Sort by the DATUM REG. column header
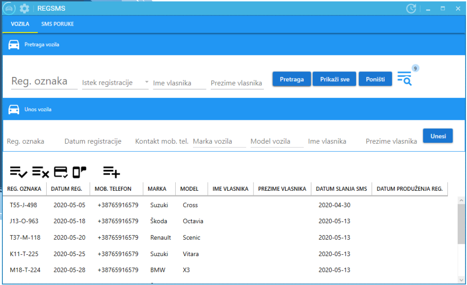This screenshot has height=285, width=467. (x=67, y=189)
